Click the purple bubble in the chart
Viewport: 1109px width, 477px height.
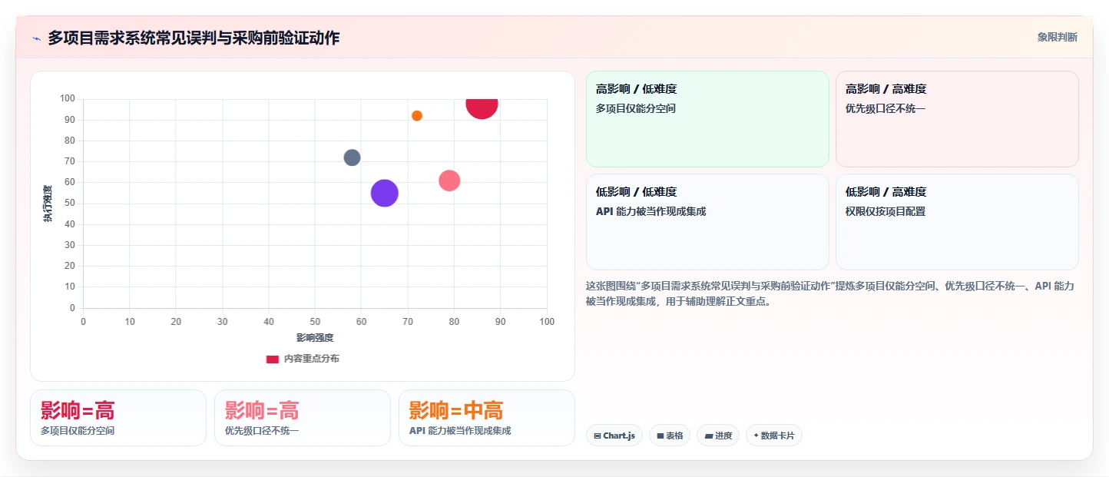(x=384, y=193)
